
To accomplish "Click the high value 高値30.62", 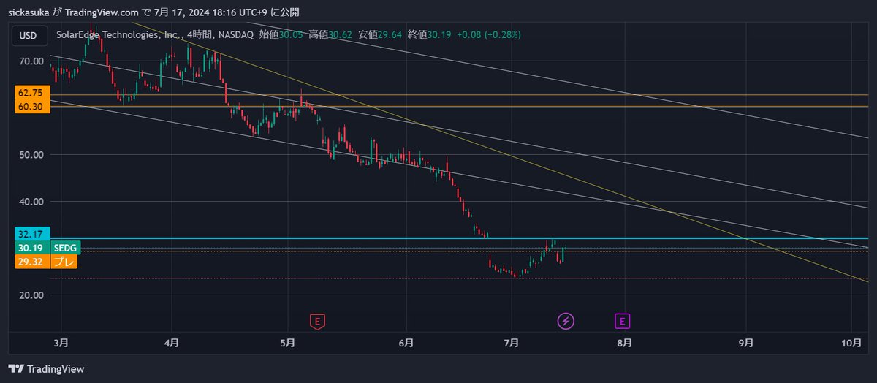I will 330,34.
